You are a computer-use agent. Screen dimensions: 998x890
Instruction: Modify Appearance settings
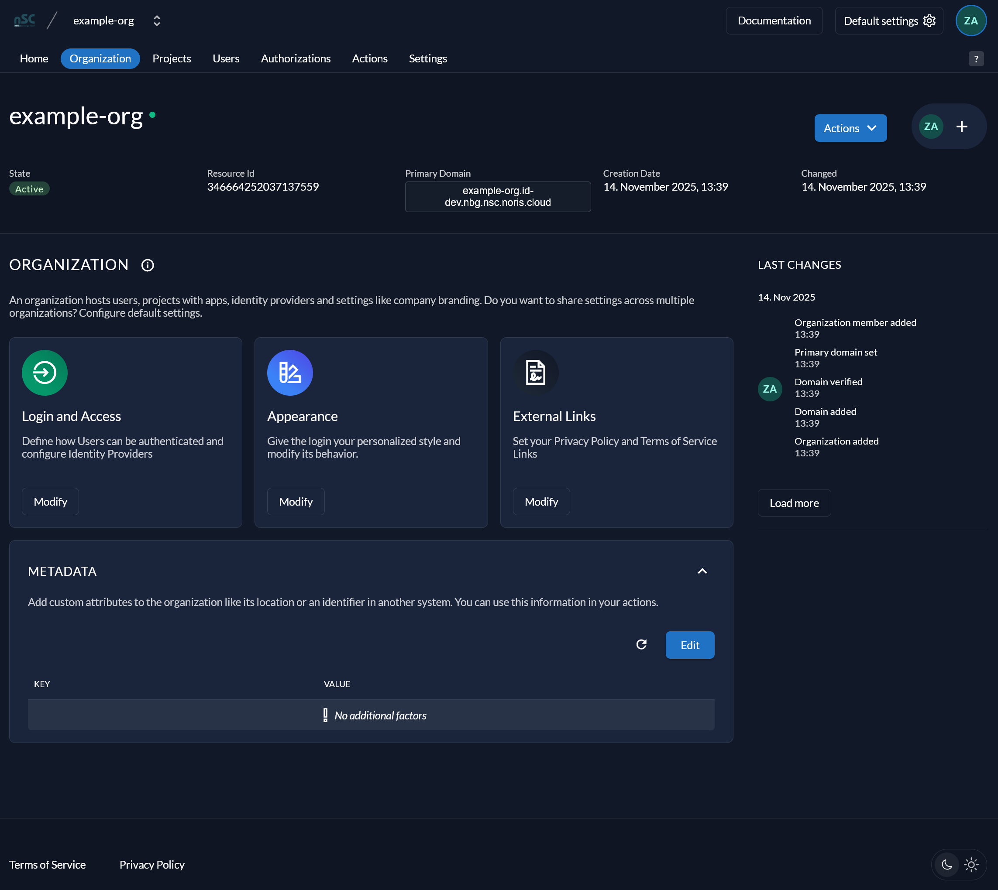coord(296,502)
